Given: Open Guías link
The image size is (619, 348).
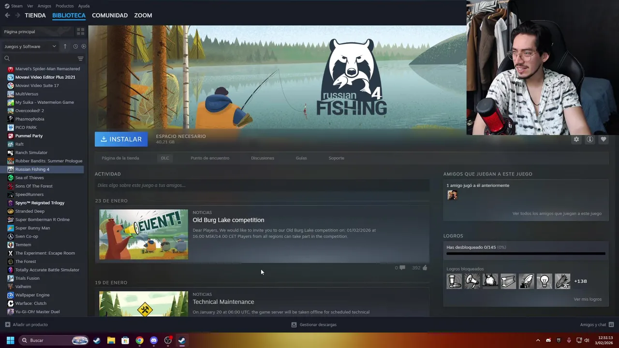Looking at the screenshot, I should coord(301,158).
